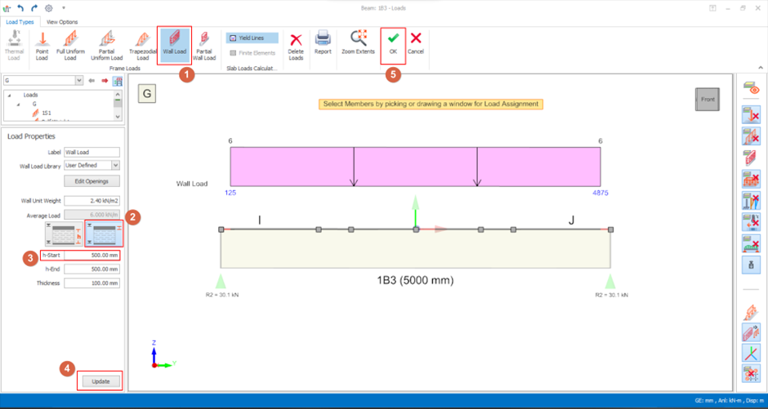Click the Delete Loads icon
768x409 pixels.
pos(296,43)
